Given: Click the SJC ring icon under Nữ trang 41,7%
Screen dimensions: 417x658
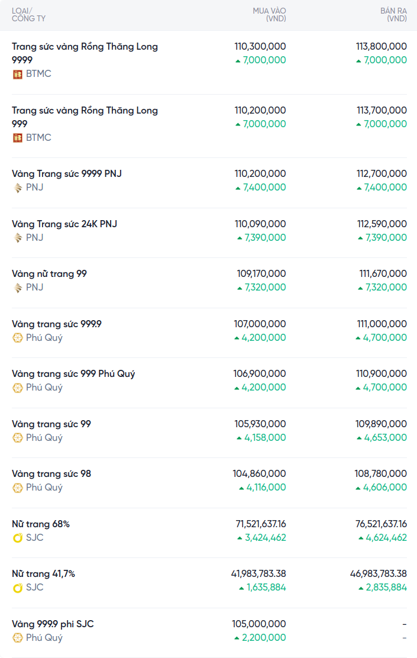Looking at the screenshot, I should click(18, 588).
